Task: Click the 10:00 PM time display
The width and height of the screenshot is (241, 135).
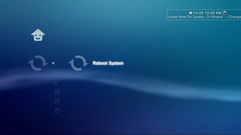Action: tap(213, 13)
